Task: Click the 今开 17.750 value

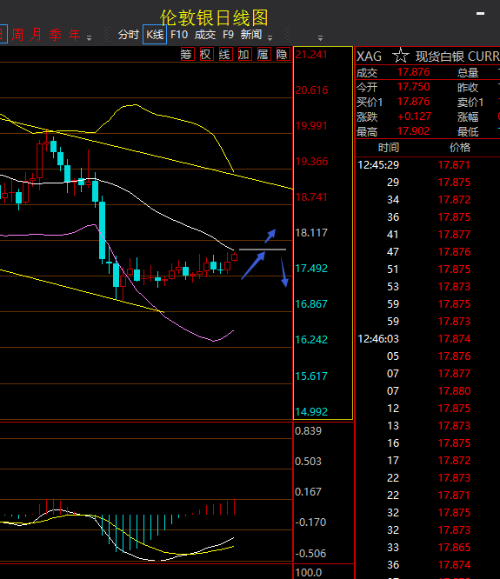Action: coord(414,87)
